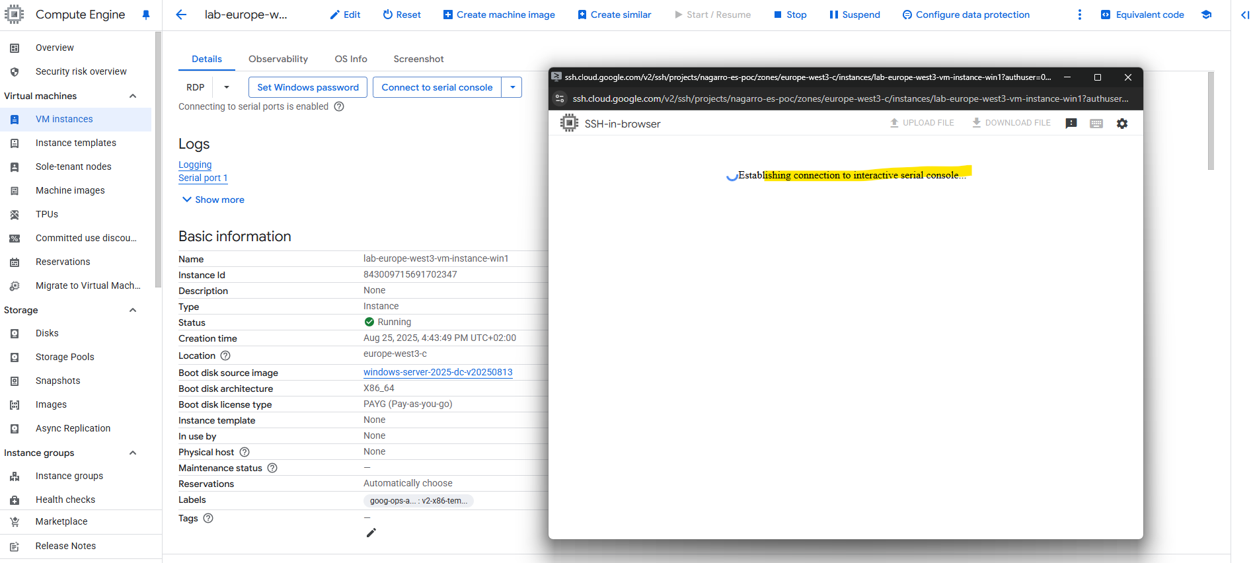1253x563 pixels.
Task: Click the goog-ops-agent label chip
Action: coord(418,501)
